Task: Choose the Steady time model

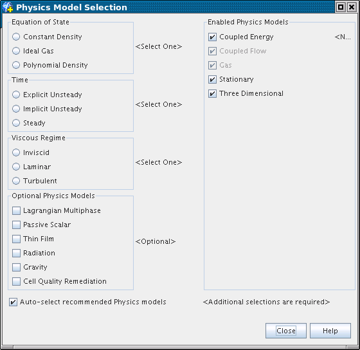Action: tap(16, 123)
